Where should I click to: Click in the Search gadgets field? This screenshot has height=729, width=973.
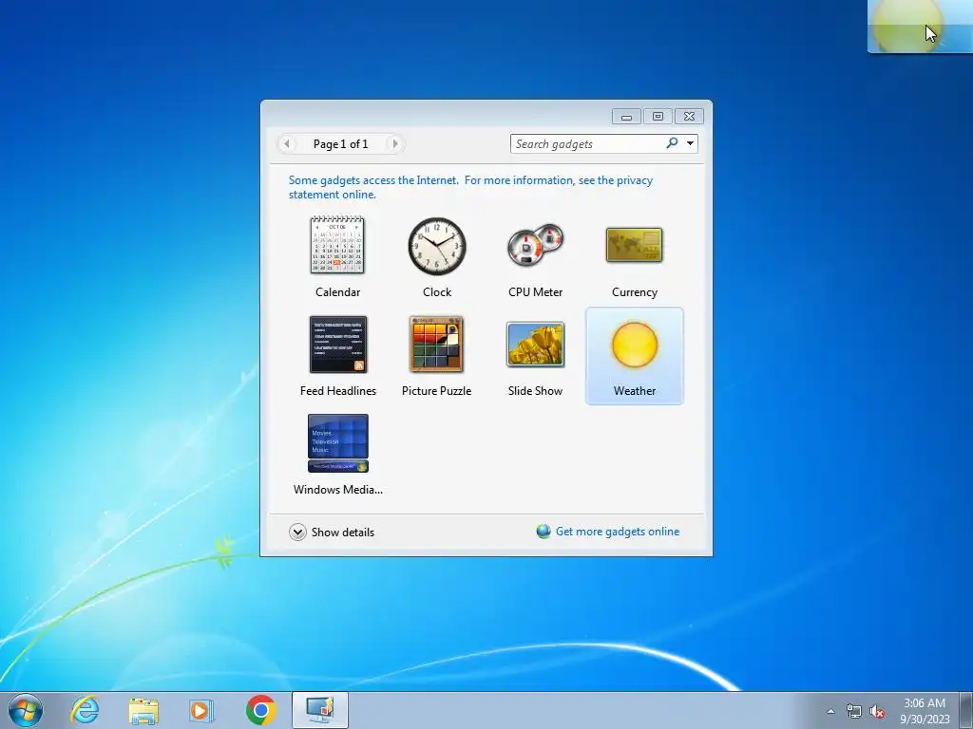coord(587,144)
